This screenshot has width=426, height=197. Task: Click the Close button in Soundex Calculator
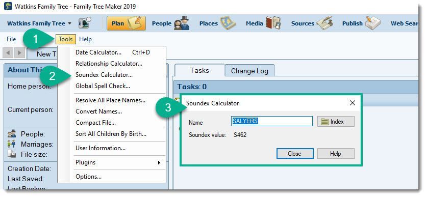(295, 154)
